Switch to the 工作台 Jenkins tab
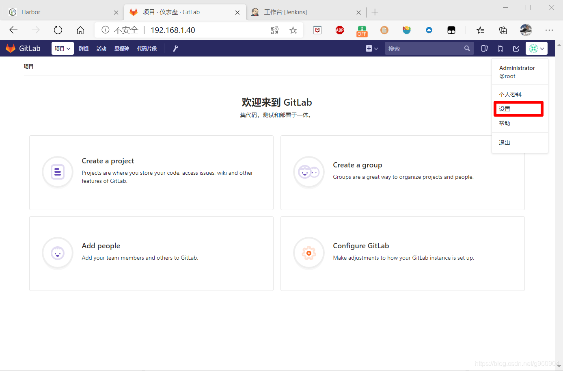The image size is (563, 371). pyautogui.click(x=306, y=12)
